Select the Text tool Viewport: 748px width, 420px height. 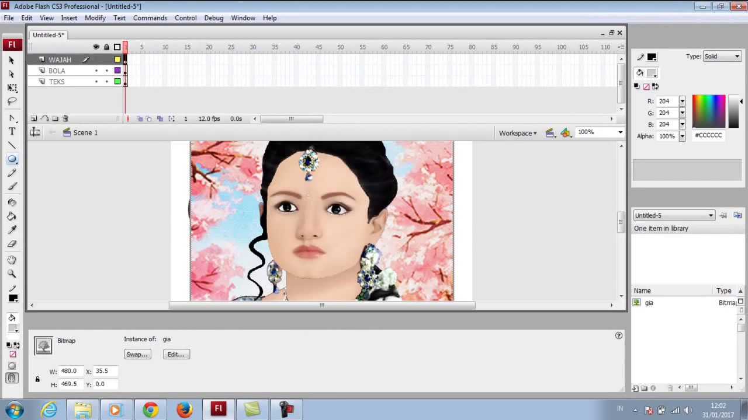(12, 132)
